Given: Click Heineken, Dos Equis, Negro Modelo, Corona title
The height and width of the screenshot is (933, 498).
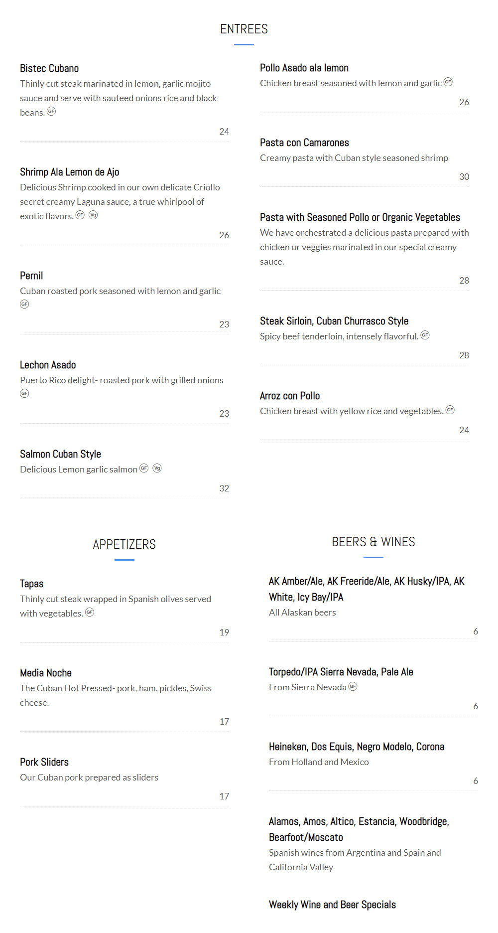Looking at the screenshot, I should pos(357,747).
